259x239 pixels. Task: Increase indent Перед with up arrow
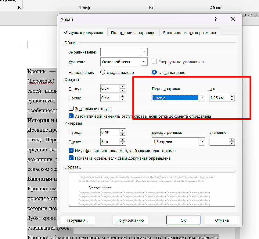(x=122, y=87)
